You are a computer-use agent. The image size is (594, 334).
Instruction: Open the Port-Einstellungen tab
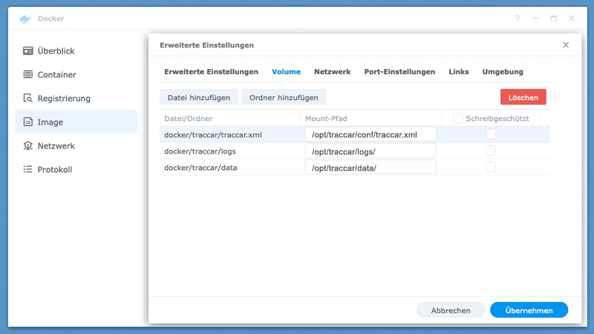399,72
